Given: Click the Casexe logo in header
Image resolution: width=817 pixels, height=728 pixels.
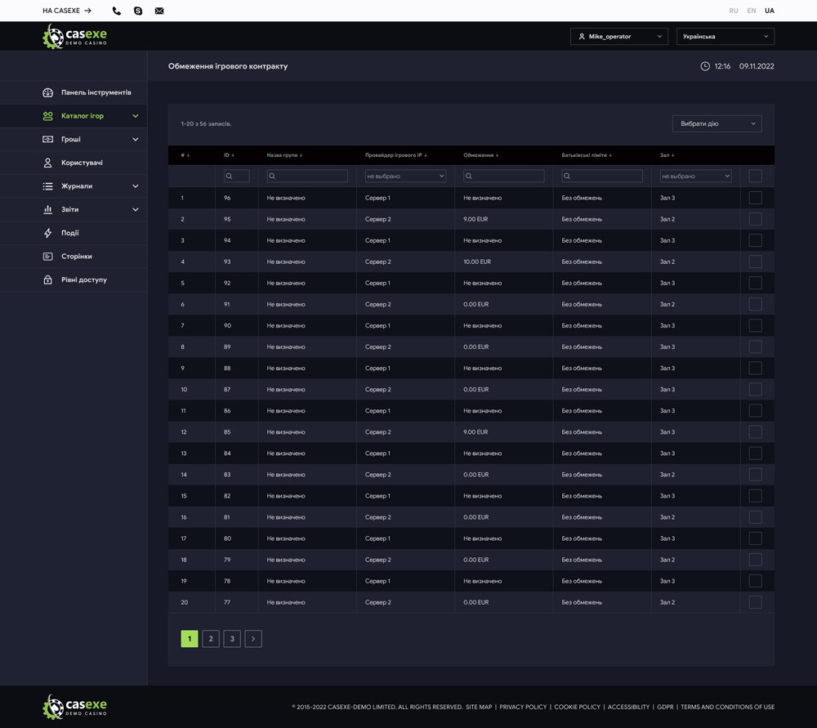Looking at the screenshot, I should 74,37.
